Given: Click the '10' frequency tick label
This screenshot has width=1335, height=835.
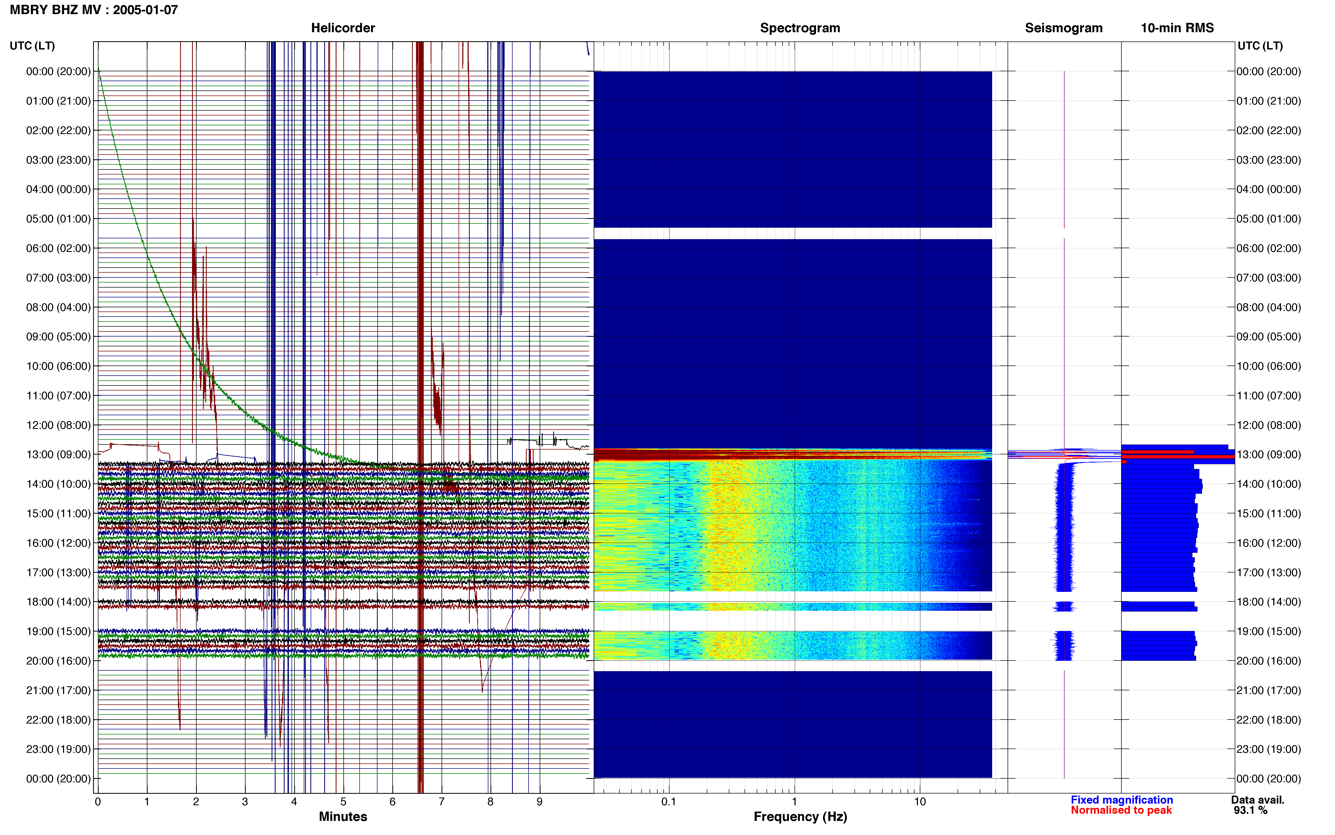Looking at the screenshot, I should (x=920, y=801).
